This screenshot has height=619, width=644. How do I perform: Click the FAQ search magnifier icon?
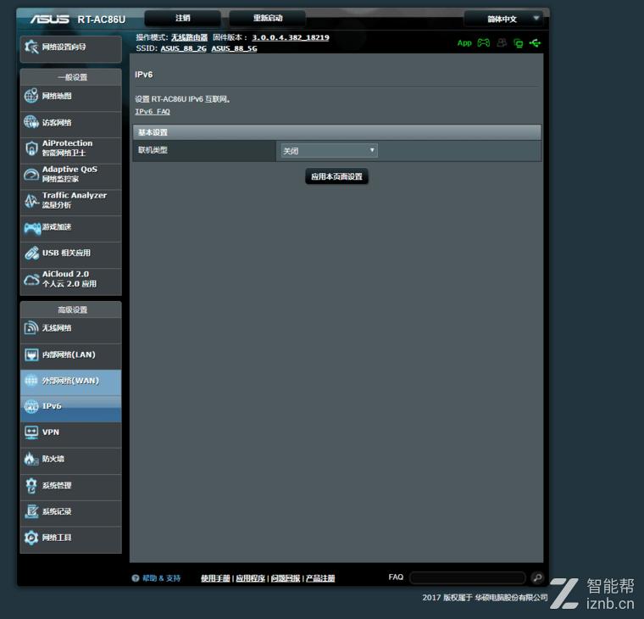pos(536,577)
